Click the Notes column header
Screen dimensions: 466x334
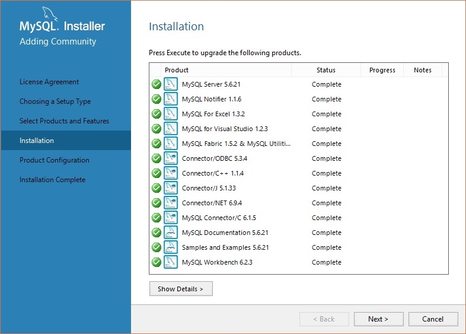click(423, 70)
